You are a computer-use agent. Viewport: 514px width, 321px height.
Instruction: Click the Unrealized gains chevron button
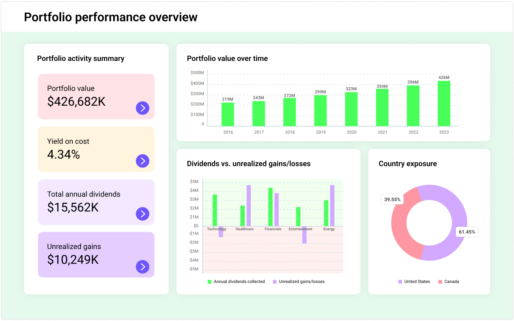click(143, 267)
